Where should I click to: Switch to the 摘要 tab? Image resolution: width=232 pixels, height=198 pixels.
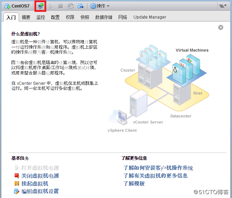click(26, 17)
